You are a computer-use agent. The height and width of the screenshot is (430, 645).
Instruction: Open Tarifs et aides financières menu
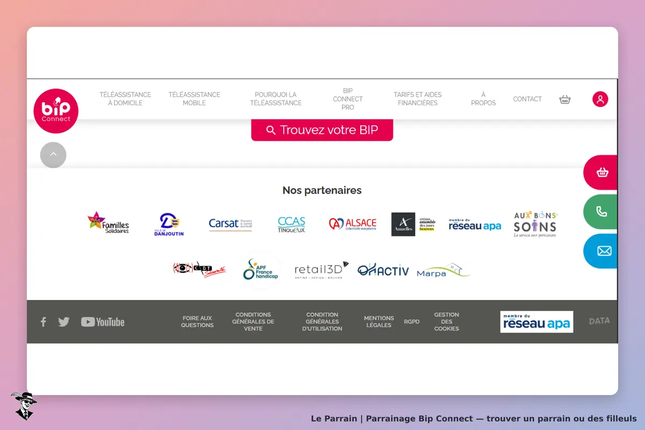(x=418, y=99)
